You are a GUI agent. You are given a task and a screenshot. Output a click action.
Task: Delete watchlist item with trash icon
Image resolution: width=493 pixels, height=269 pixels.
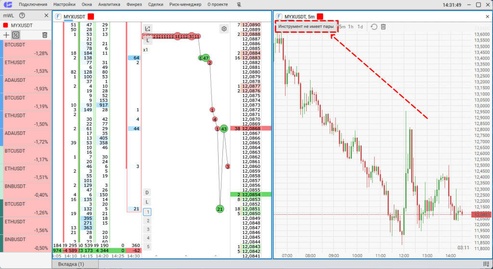(x=45, y=35)
